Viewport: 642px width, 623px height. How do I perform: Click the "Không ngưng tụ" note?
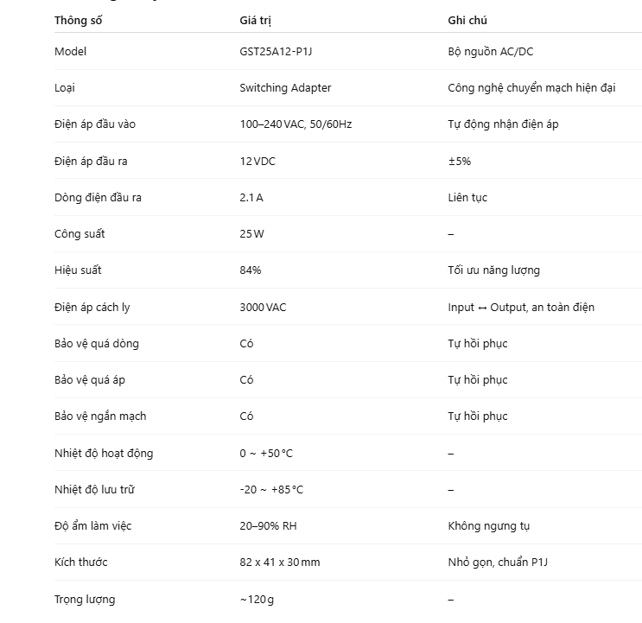[489, 526]
